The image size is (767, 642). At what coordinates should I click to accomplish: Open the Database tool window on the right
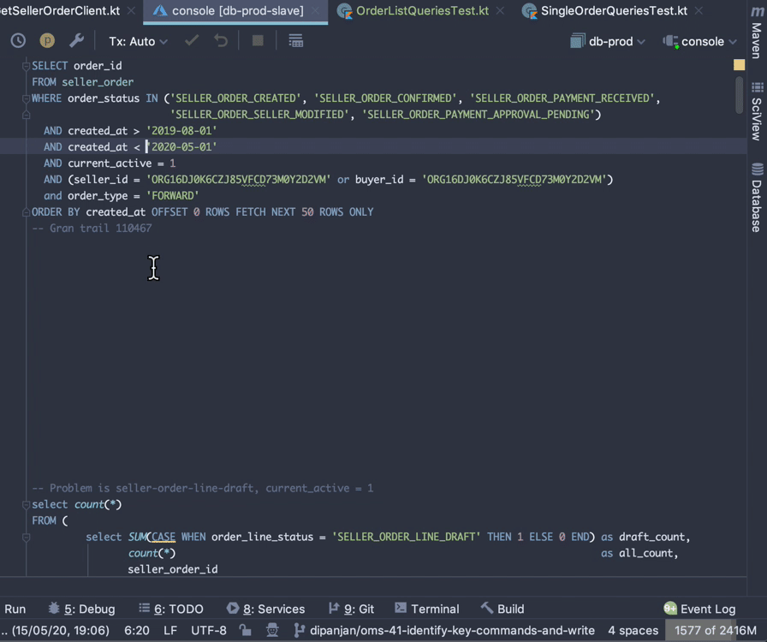[757, 196]
